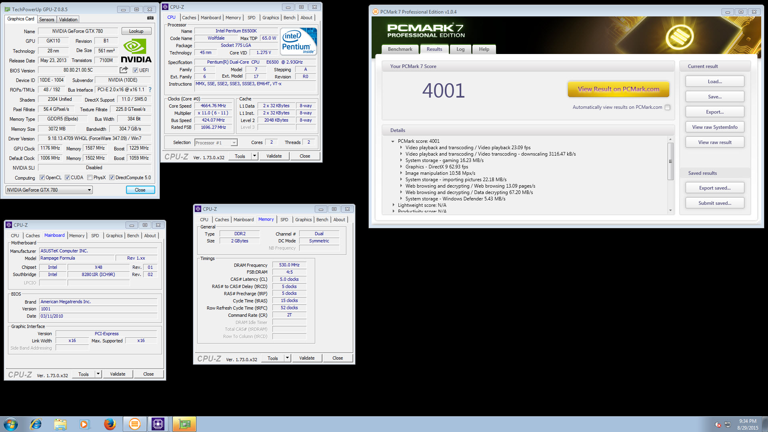Switch to PCMark 7 taskbar icon
The height and width of the screenshot is (432, 768).
coord(135,424)
